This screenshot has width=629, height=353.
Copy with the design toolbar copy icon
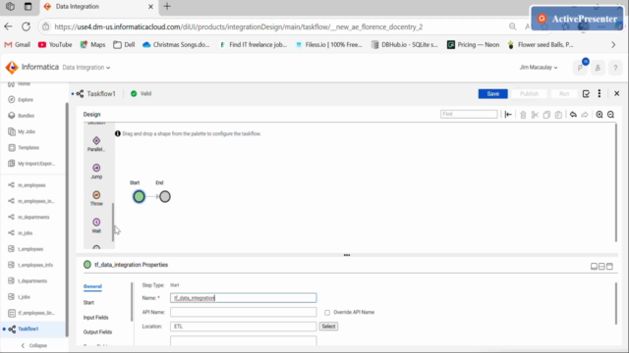click(546, 115)
